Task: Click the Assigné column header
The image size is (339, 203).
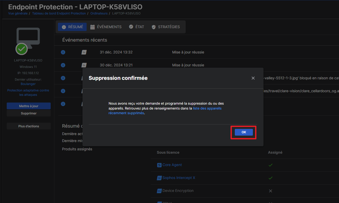Action: [275, 152]
